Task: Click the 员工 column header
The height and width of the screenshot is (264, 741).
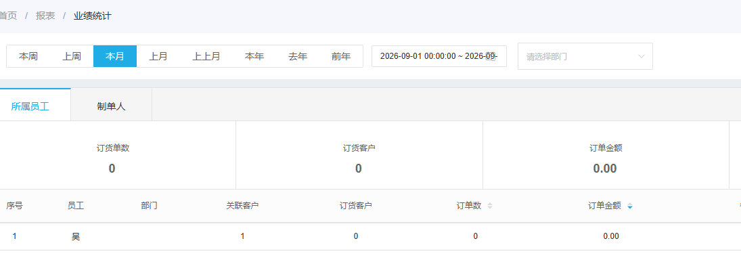Action: point(76,206)
